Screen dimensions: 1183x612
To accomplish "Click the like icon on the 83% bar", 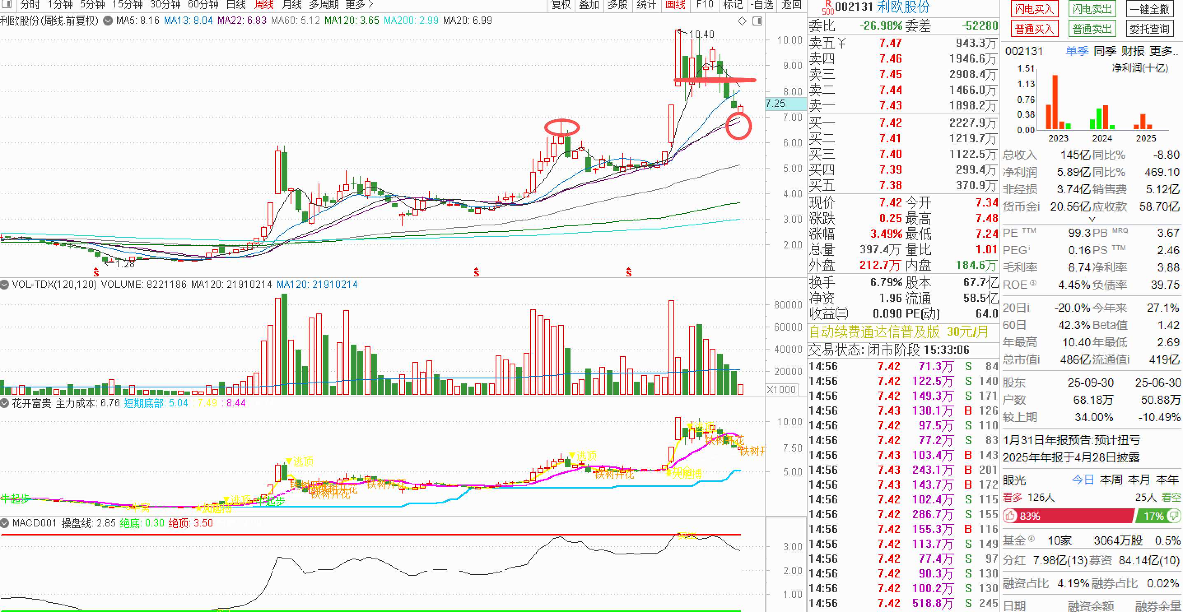I will (x=1011, y=516).
